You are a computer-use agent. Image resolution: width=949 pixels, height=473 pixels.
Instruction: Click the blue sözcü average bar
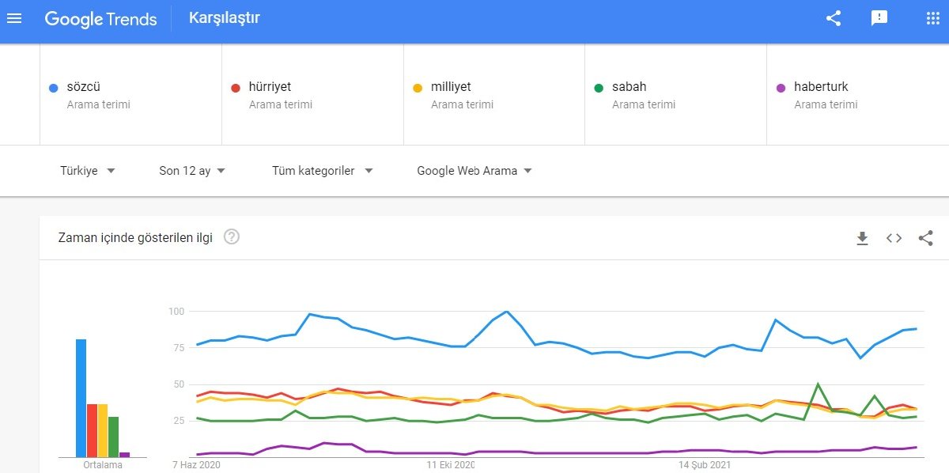pyautogui.click(x=81, y=398)
